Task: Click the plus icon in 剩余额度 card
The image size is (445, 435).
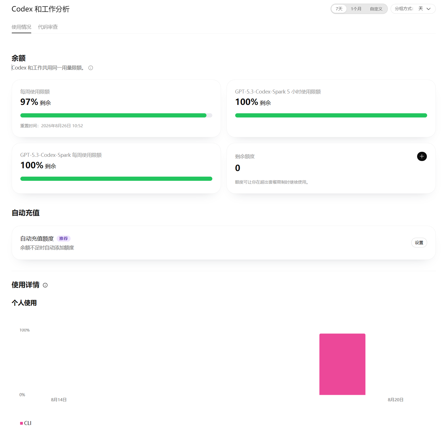Action: tap(422, 157)
